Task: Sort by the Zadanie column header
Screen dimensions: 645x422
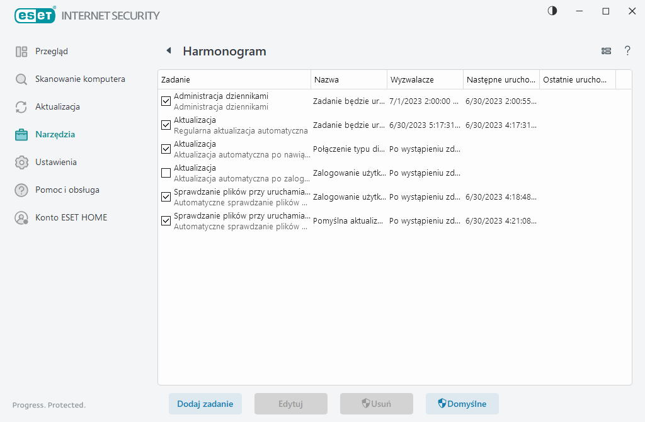Action: 234,80
